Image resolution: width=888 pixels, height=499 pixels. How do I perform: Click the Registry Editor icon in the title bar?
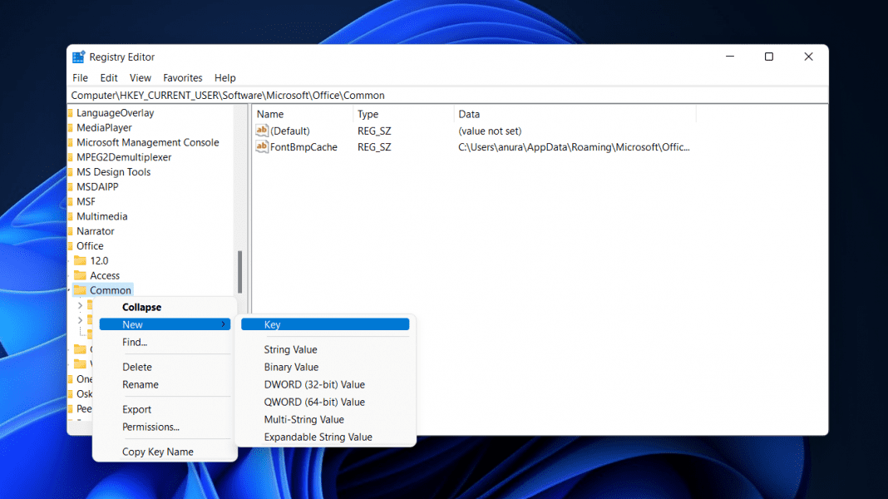pyautogui.click(x=79, y=57)
